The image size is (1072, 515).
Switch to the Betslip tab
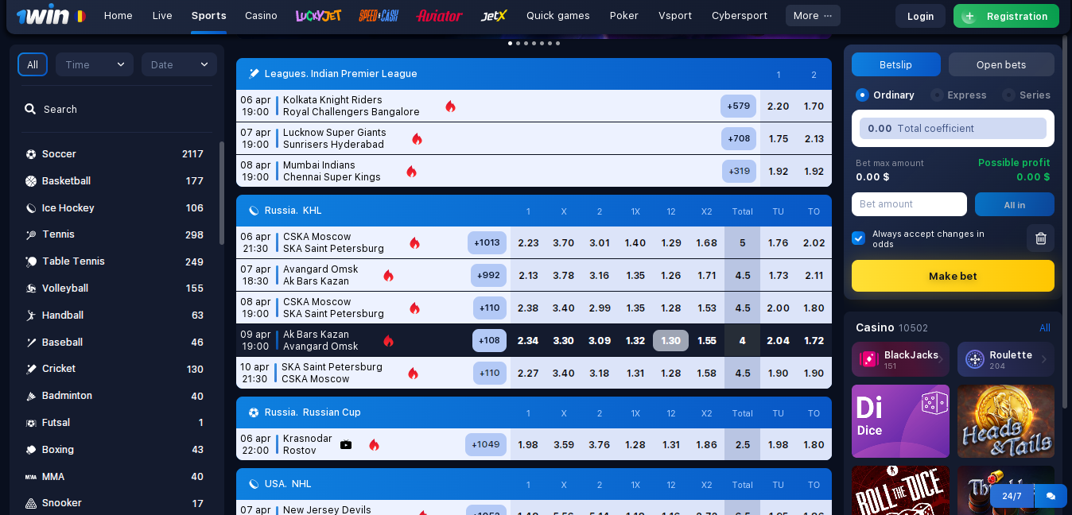pos(896,64)
